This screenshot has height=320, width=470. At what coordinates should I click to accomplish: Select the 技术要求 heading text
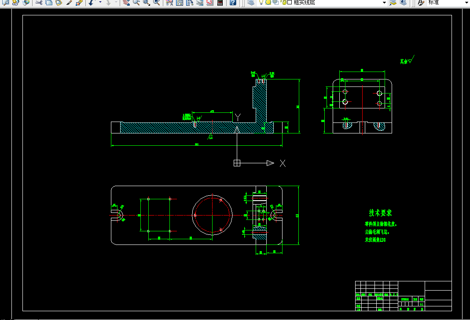tap(380, 213)
